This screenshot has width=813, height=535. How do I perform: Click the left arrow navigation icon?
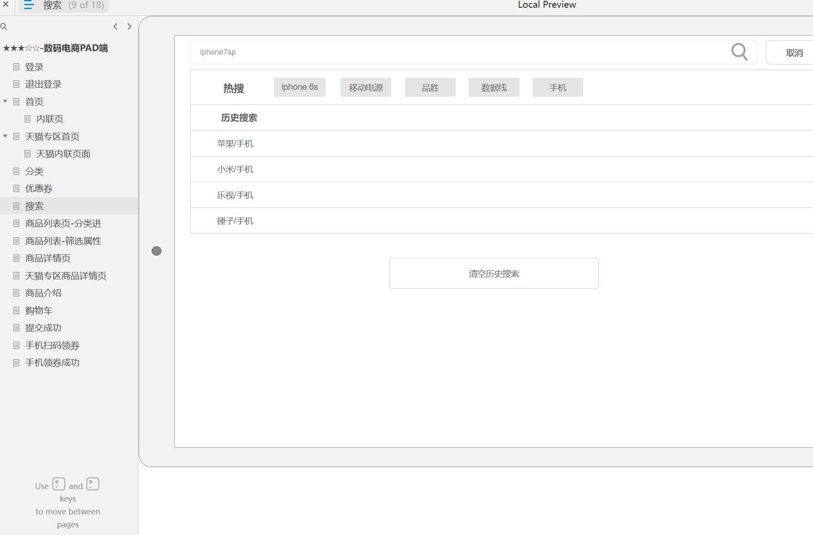115,26
